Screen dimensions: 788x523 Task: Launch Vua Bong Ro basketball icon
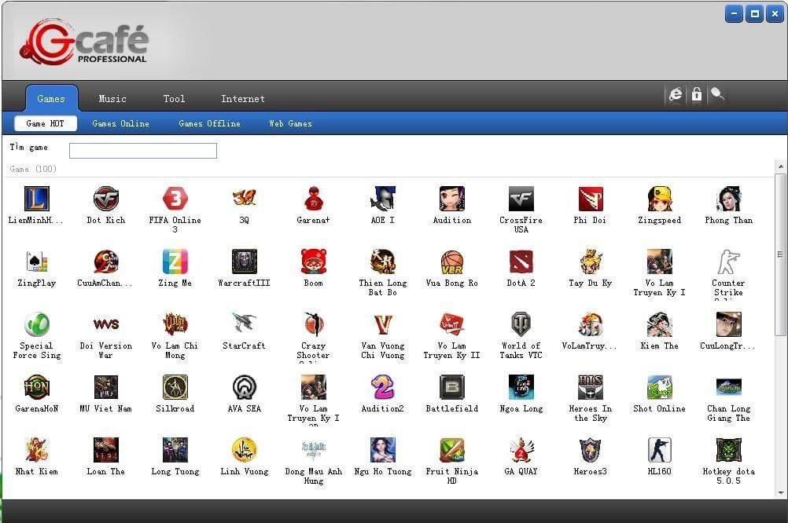pos(451,261)
